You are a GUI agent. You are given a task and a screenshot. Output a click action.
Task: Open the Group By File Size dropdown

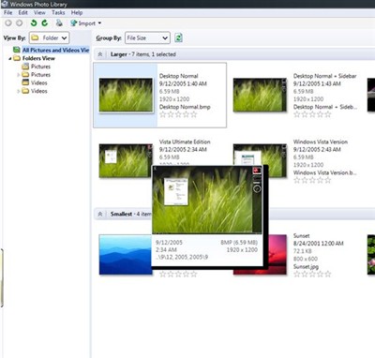(x=147, y=37)
